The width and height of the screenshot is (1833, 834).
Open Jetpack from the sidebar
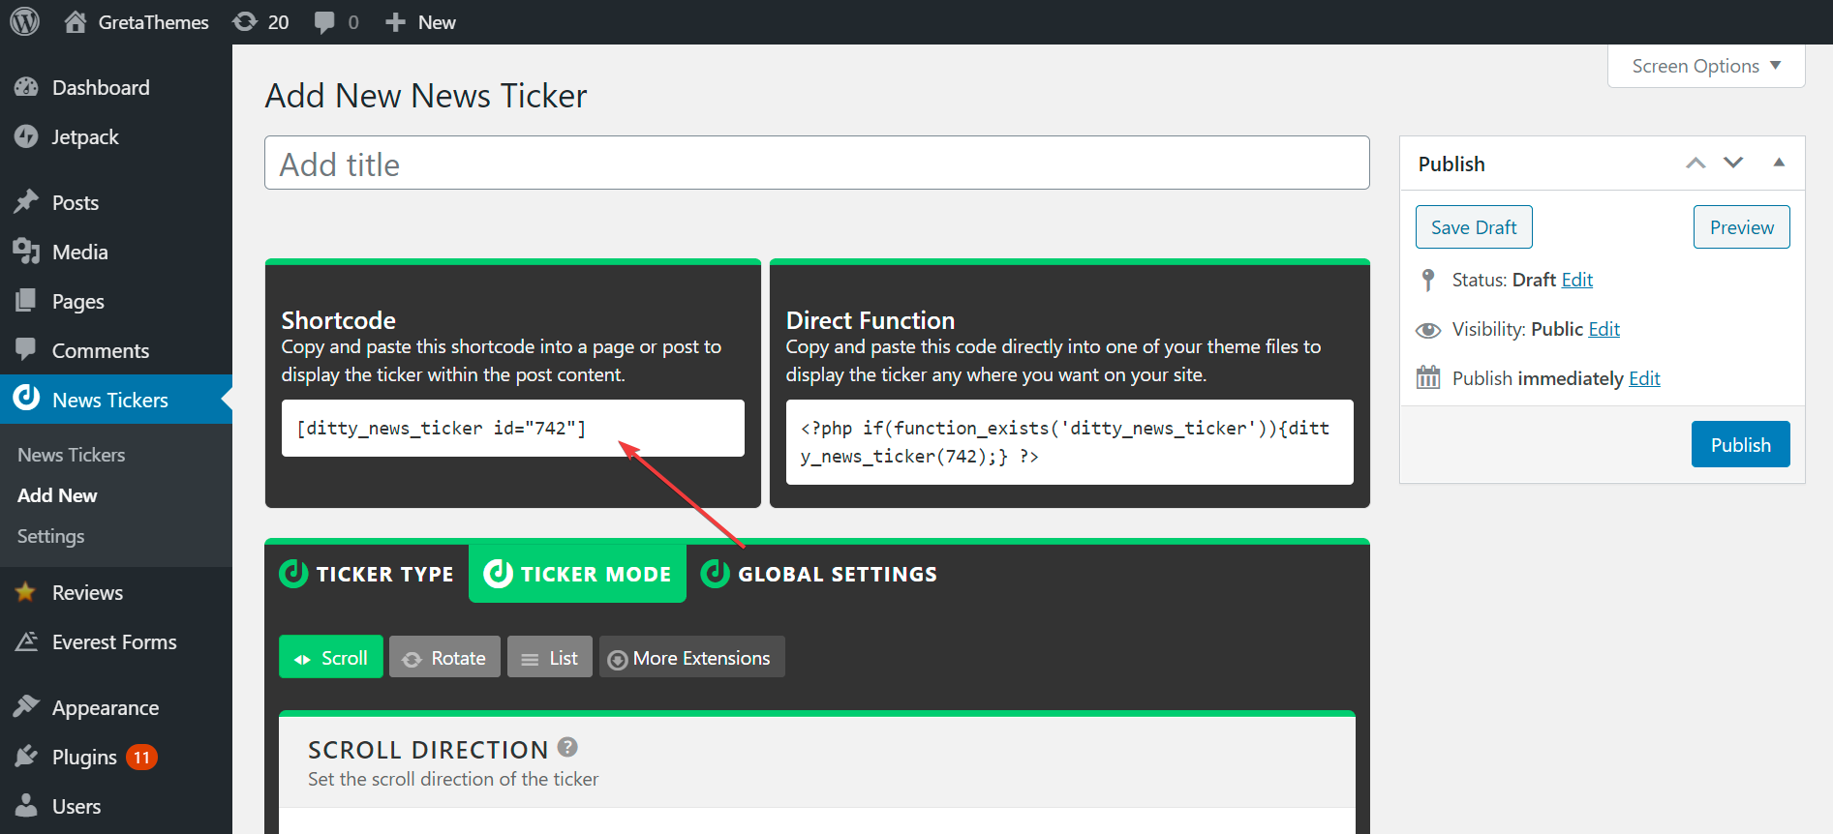(85, 137)
